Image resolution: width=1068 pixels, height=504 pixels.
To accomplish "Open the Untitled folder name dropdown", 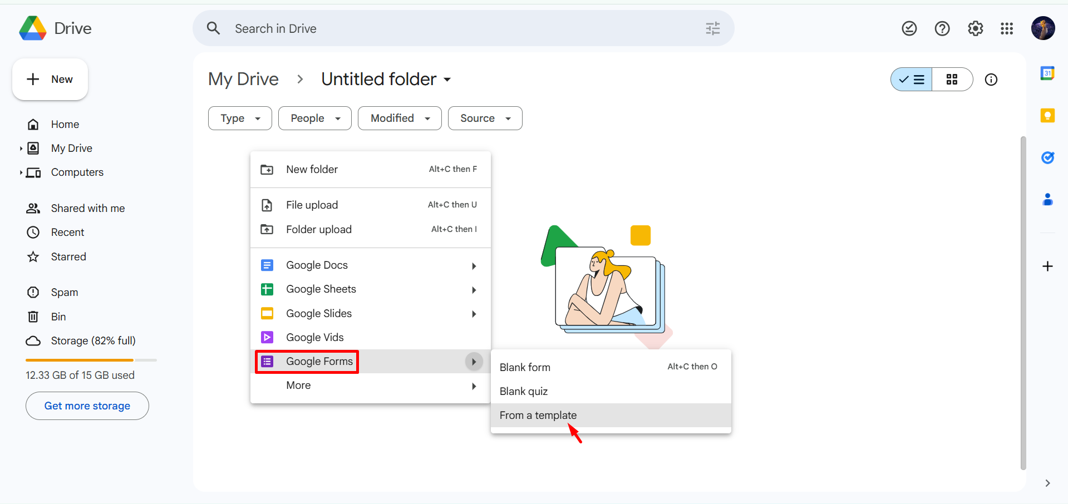I will [x=447, y=80].
